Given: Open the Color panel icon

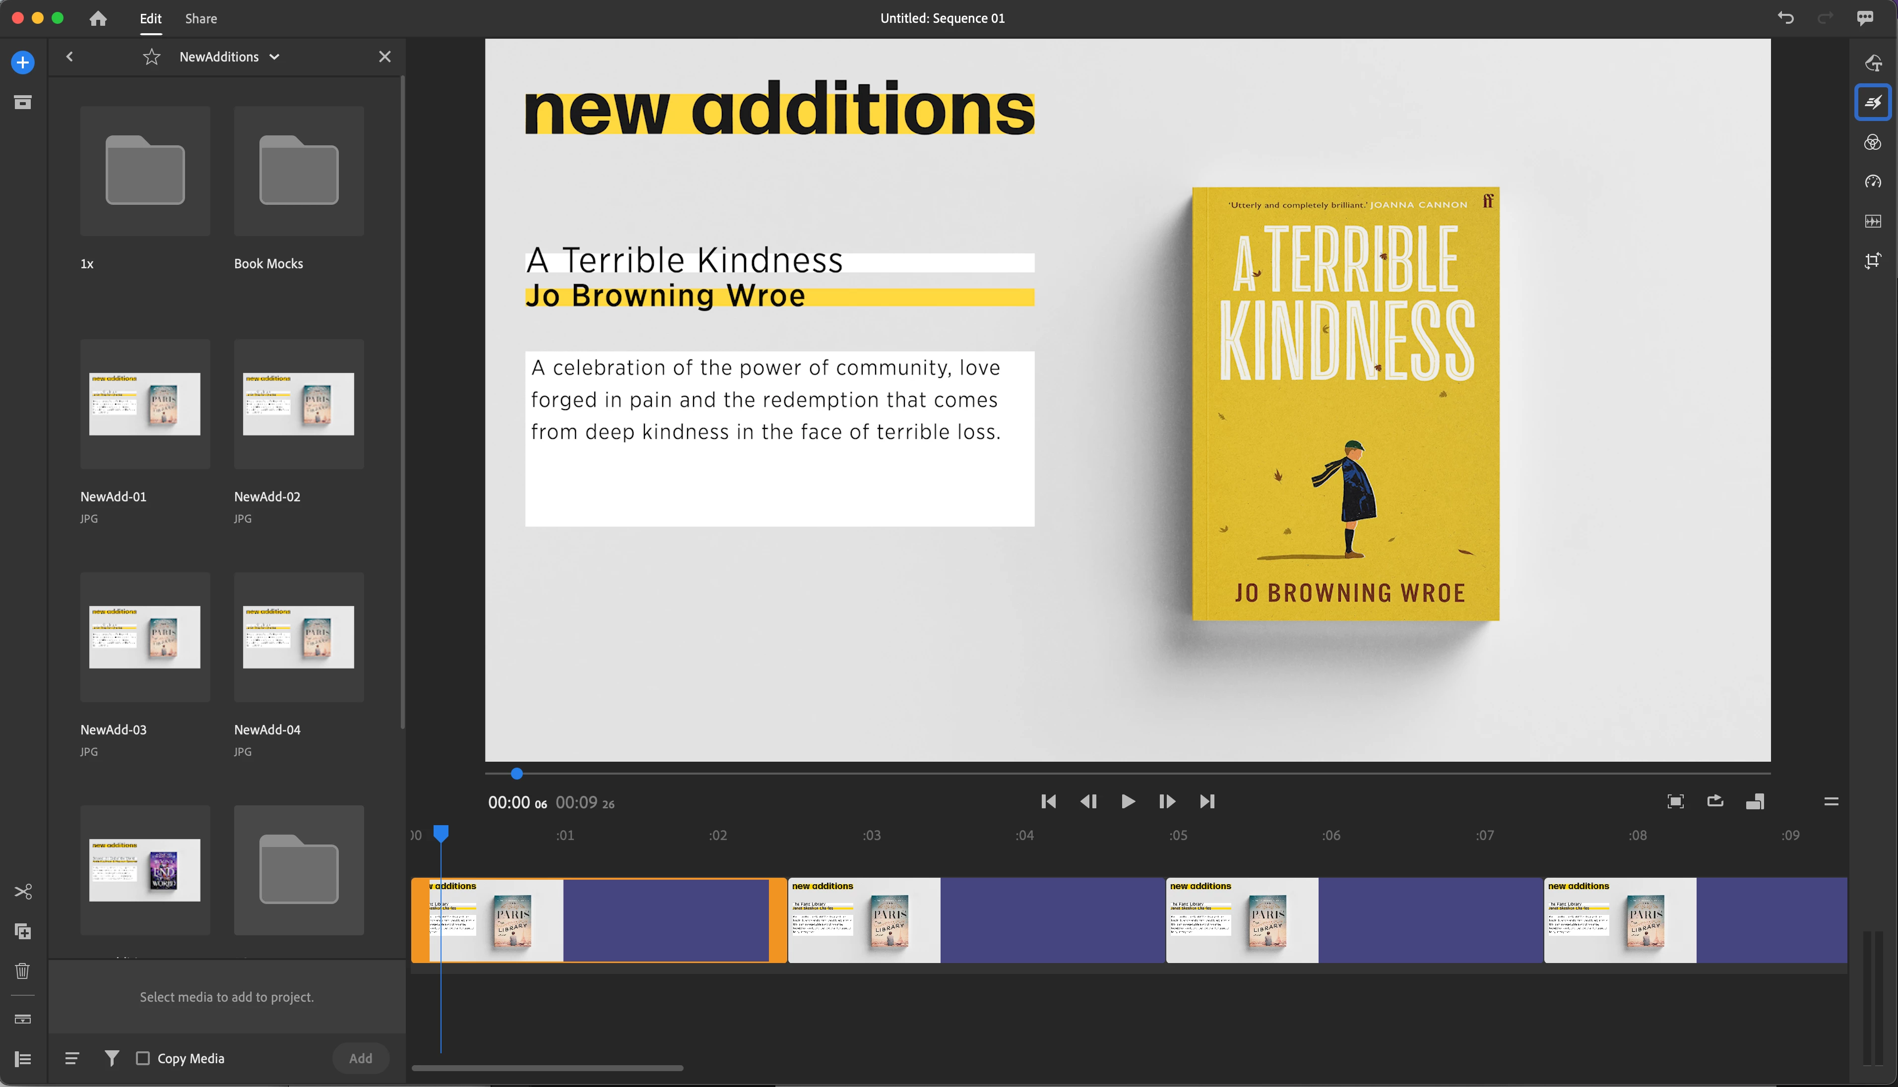Looking at the screenshot, I should point(1872,142).
